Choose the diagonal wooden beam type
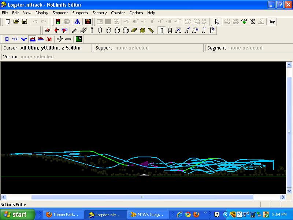293x220 pixels. tap(151, 30)
